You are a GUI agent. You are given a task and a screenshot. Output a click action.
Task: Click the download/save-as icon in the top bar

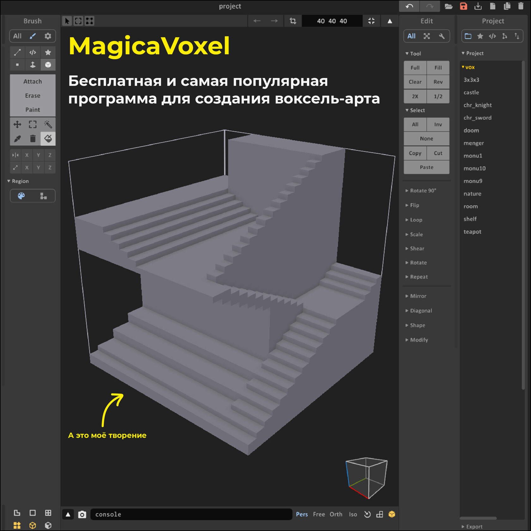pyautogui.click(x=478, y=6)
